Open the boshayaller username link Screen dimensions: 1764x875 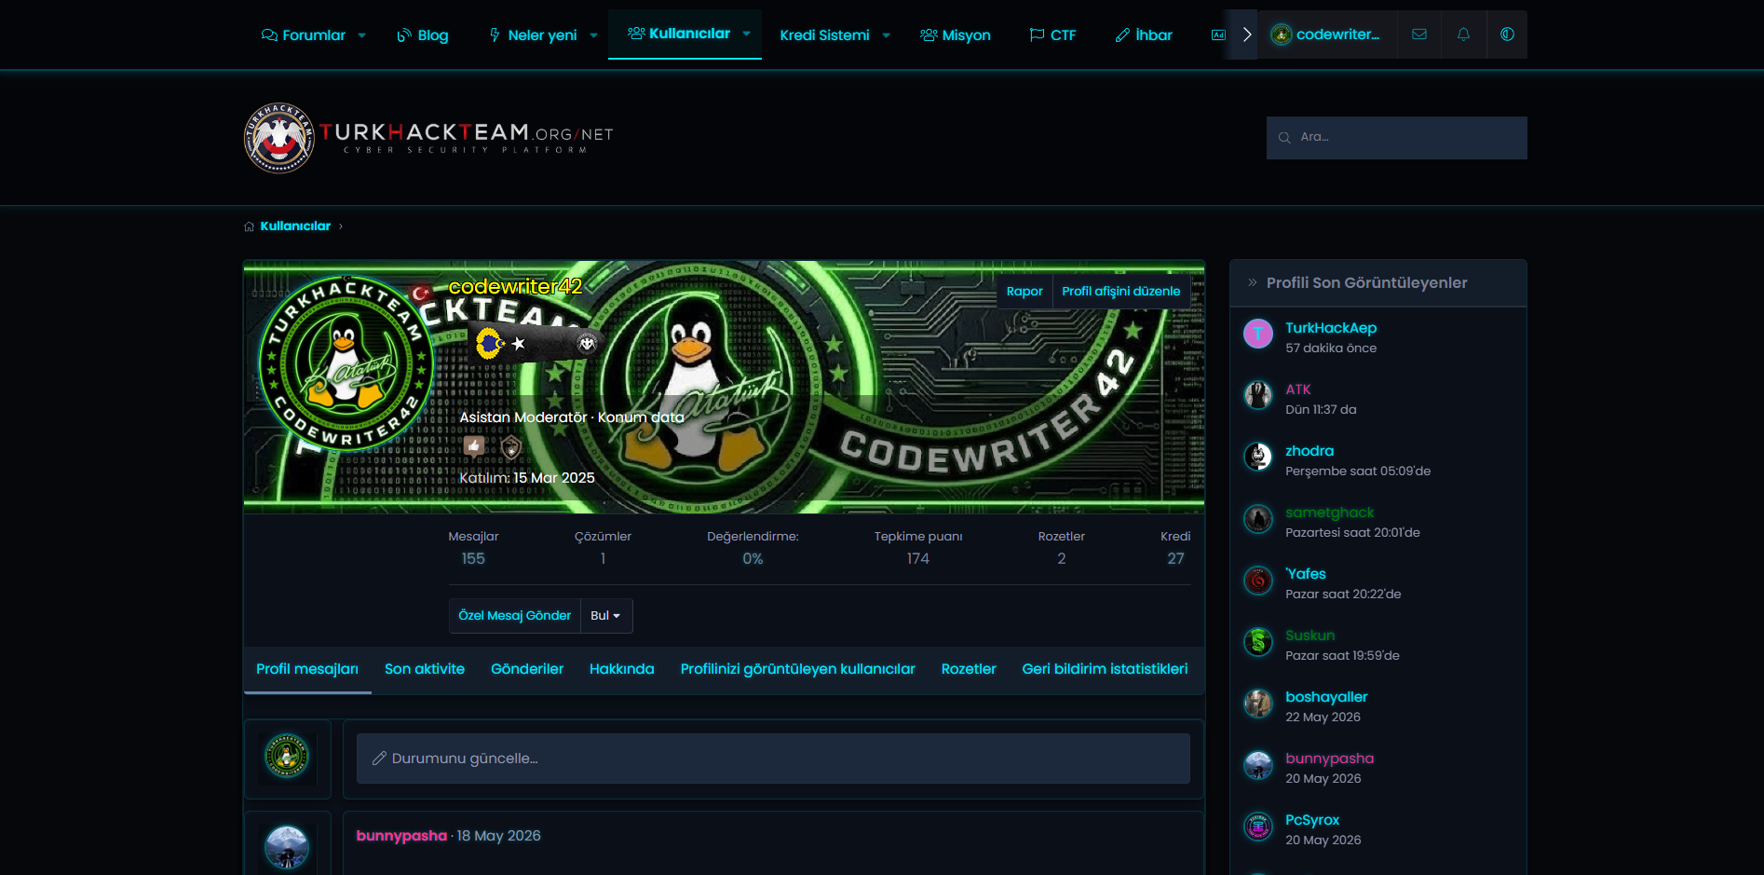click(1326, 697)
